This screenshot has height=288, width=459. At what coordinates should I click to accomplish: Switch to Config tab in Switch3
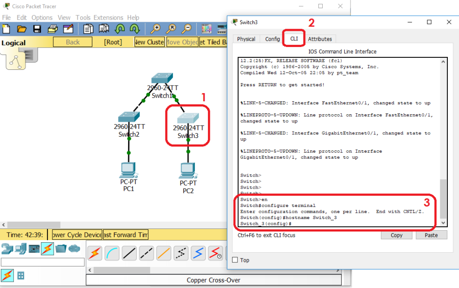(273, 39)
